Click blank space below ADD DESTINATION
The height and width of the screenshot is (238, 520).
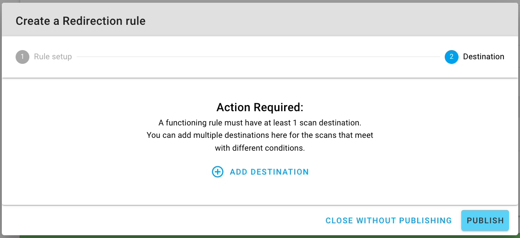[x=260, y=191]
